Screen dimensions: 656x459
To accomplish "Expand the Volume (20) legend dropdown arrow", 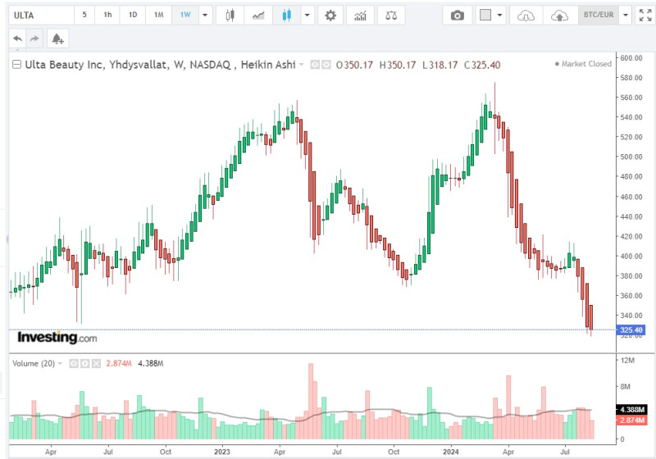I will tap(60, 364).
